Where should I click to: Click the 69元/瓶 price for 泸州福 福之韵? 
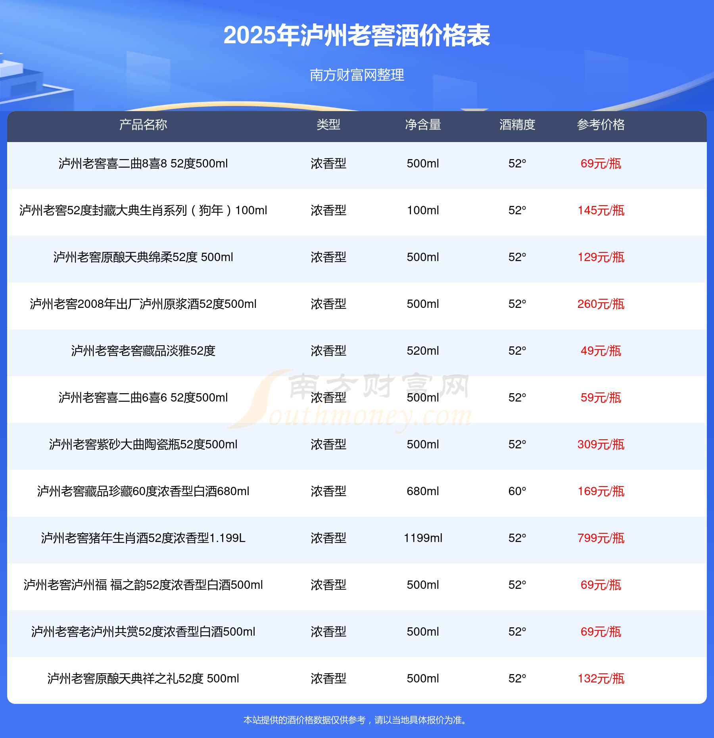coord(601,585)
